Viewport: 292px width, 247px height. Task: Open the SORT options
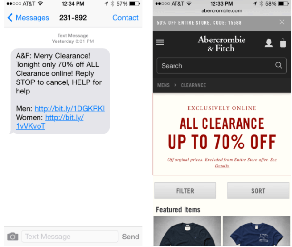258,191
